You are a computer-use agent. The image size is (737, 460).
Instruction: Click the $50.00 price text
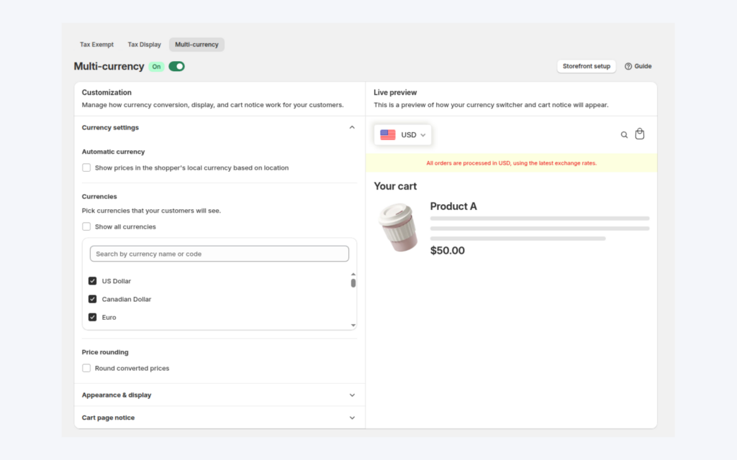(448, 251)
